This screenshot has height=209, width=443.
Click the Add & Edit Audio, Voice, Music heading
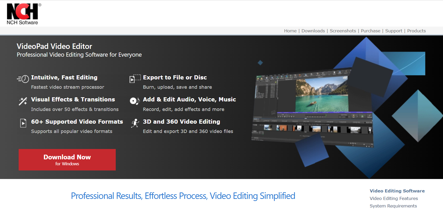[189, 100]
